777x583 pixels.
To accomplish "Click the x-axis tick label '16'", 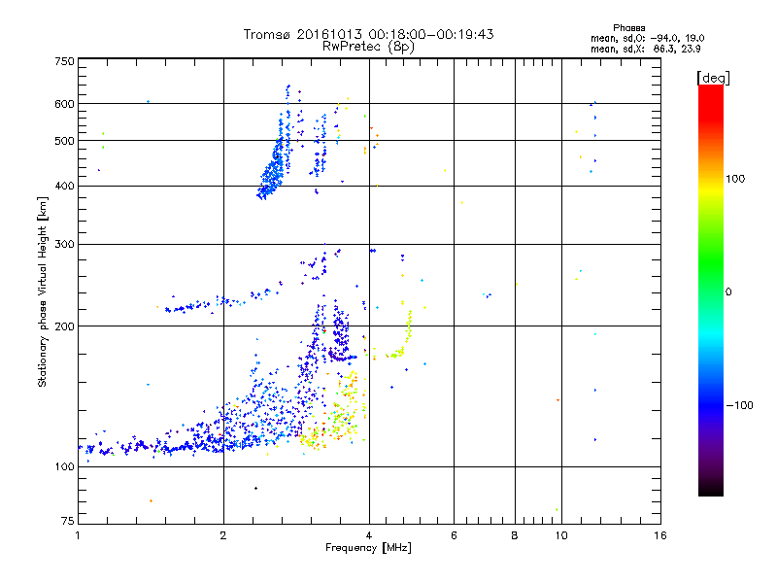I will [660, 535].
